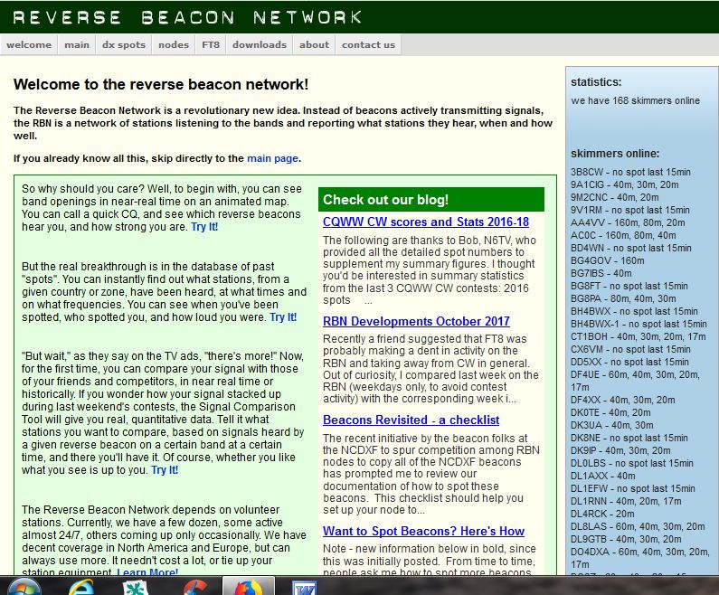The image size is (719, 595).
Task: Select skimmer row DL1EFW
Action: click(x=633, y=488)
